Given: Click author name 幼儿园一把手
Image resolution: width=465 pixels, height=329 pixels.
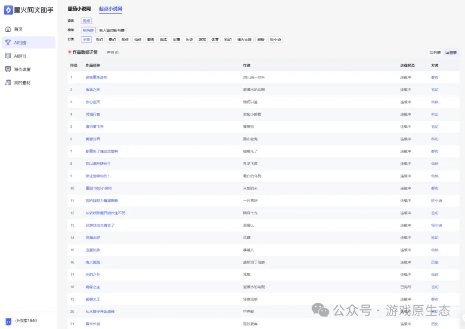Looking at the screenshot, I should [x=254, y=77].
